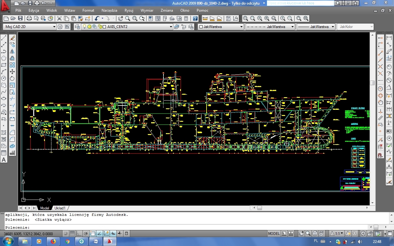Click the Help question mark icon
Screen dimensions: 394x246
[x=195, y=18]
